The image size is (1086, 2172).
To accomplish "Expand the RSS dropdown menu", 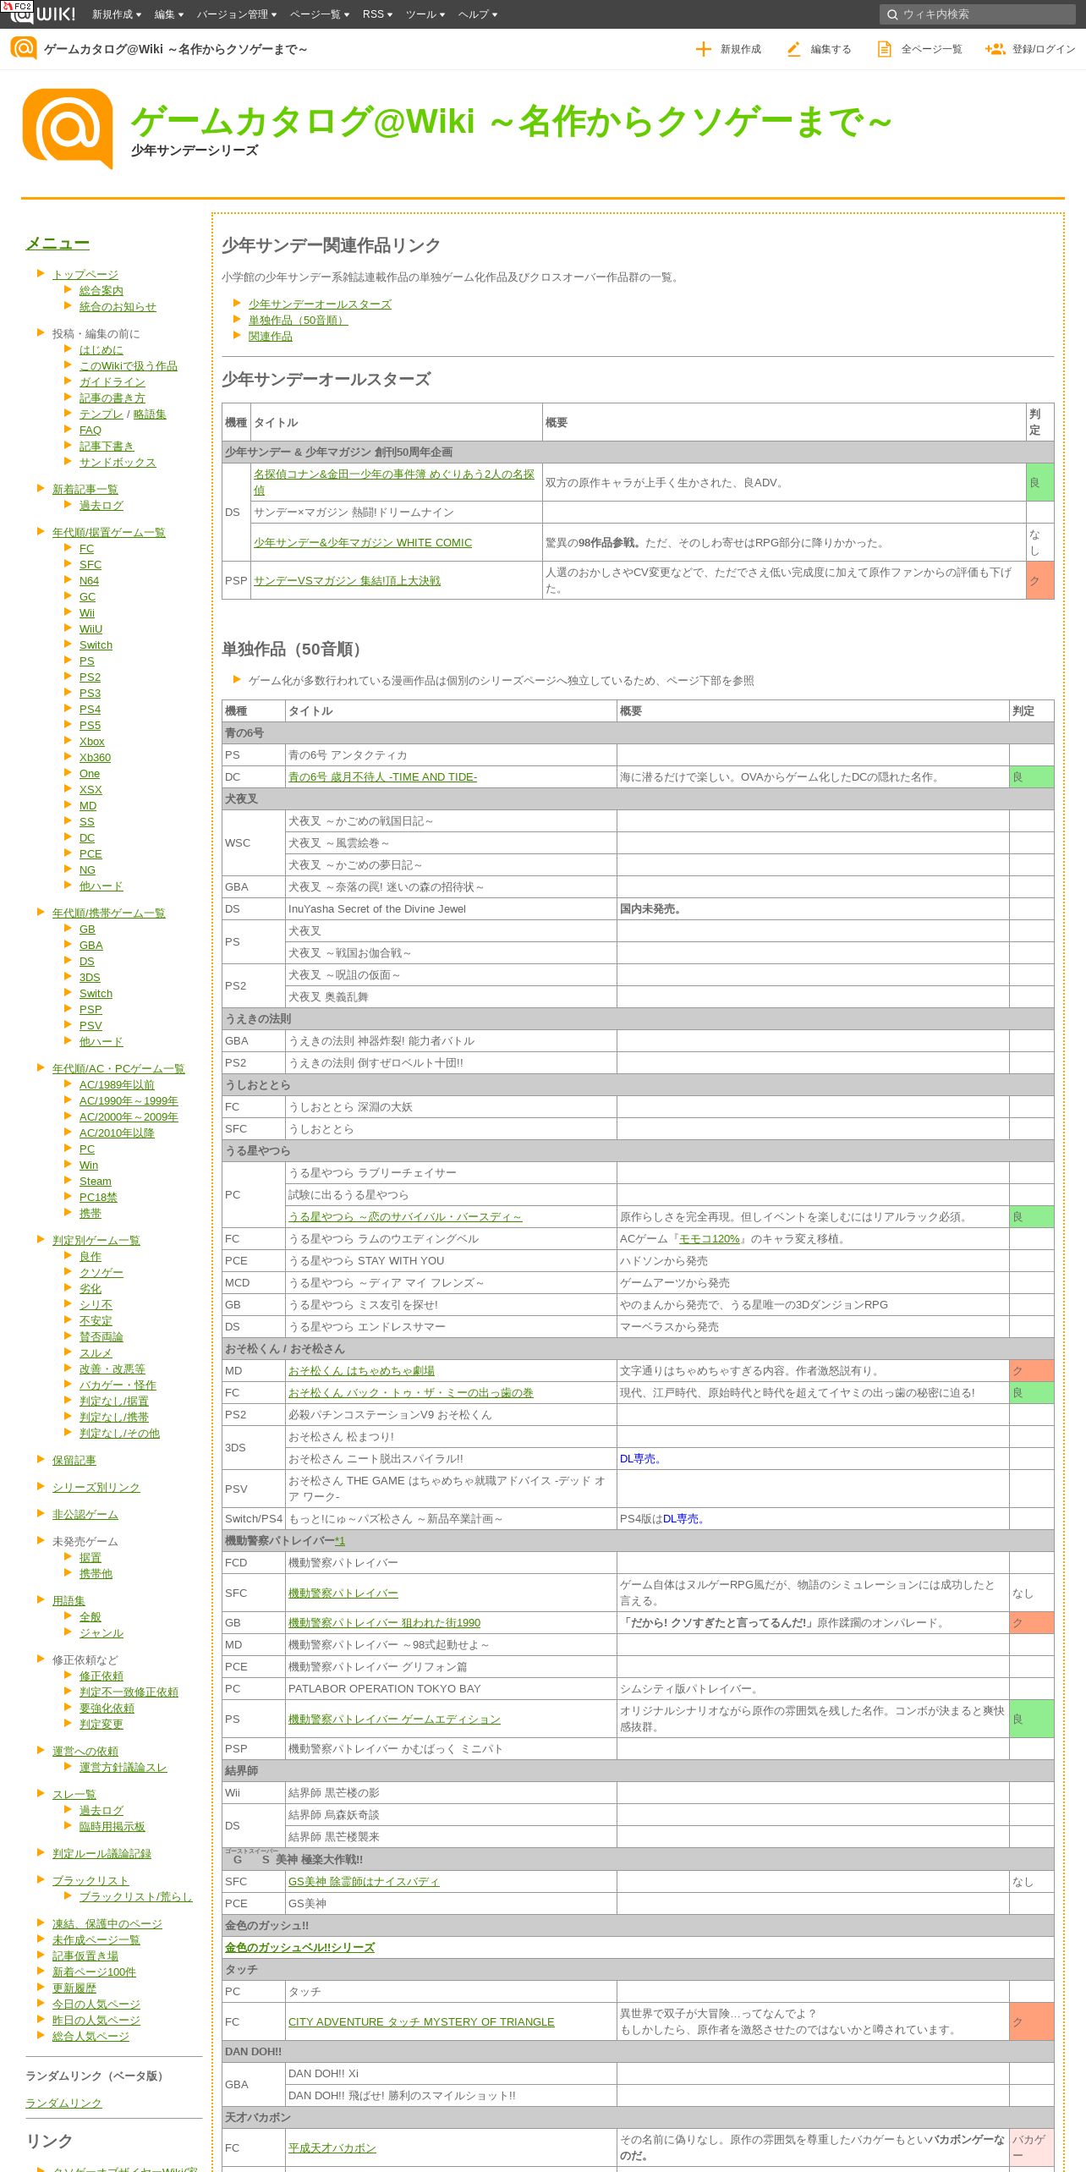I will click(x=377, y=14).
